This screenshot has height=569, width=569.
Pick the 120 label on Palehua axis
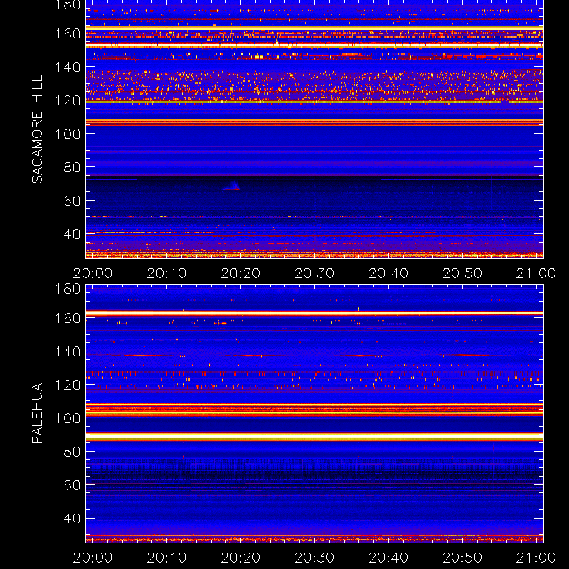(68, 385)
